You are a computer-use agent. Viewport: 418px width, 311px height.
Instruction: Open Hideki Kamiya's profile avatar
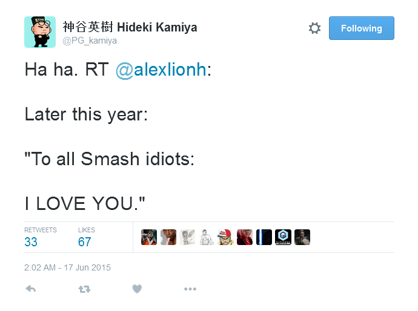coord(40,32)
